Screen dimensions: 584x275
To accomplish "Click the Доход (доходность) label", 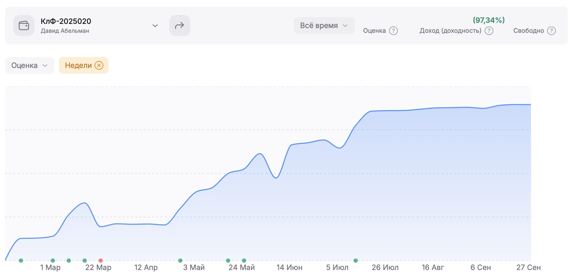I will coord(450,31).
